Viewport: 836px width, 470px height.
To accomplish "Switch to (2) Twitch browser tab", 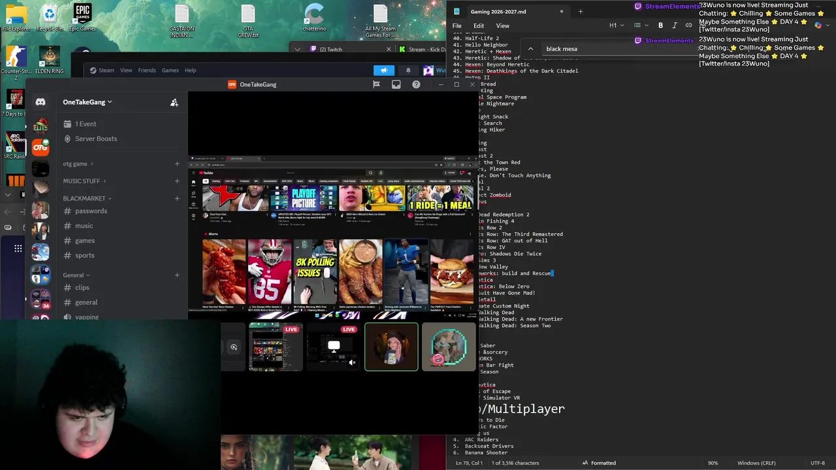I will (x=351, y=49).
